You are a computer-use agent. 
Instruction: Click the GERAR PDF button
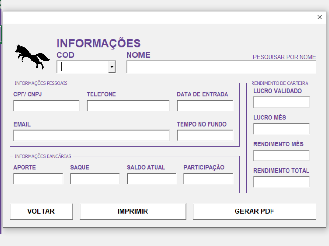point(255,211)
